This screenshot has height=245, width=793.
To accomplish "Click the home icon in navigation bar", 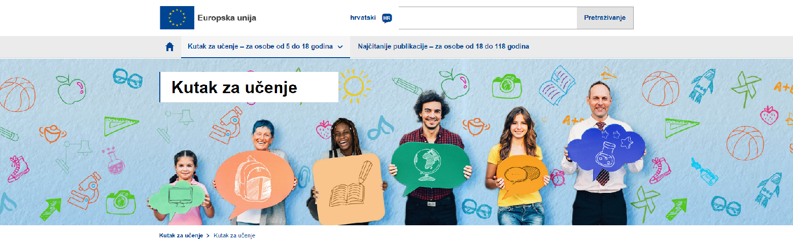I will (170, 47).
